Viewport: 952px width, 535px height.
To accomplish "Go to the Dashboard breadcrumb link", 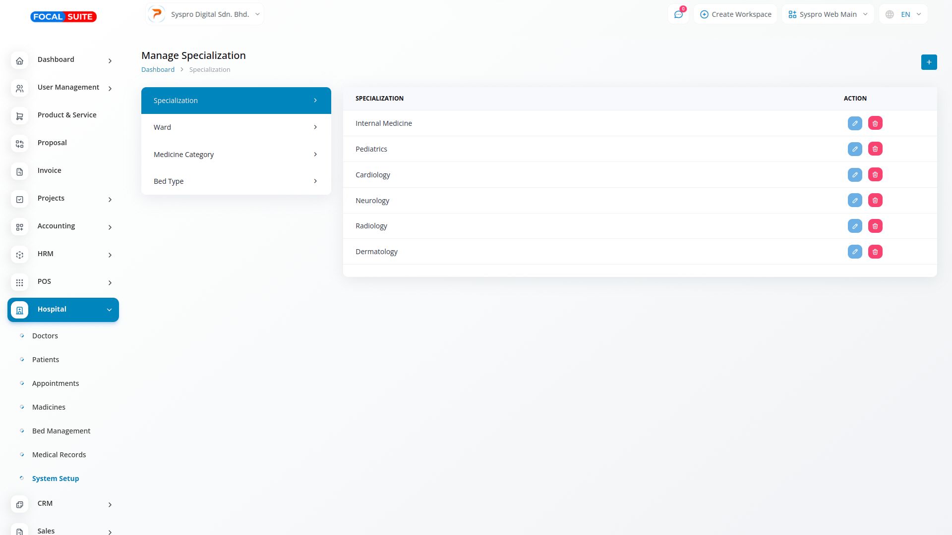I will pos(158,70).
